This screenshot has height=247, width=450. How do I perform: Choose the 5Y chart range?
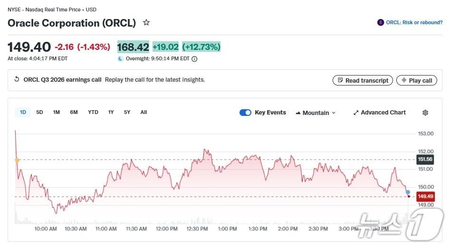tap(127, 112)
